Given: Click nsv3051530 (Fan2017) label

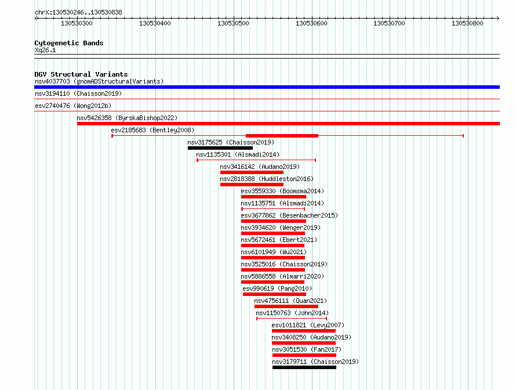Looking at the screenshot, I should 307,349.
